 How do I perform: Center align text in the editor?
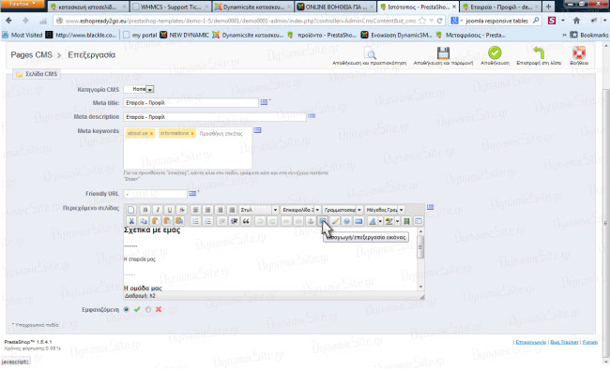207,210
